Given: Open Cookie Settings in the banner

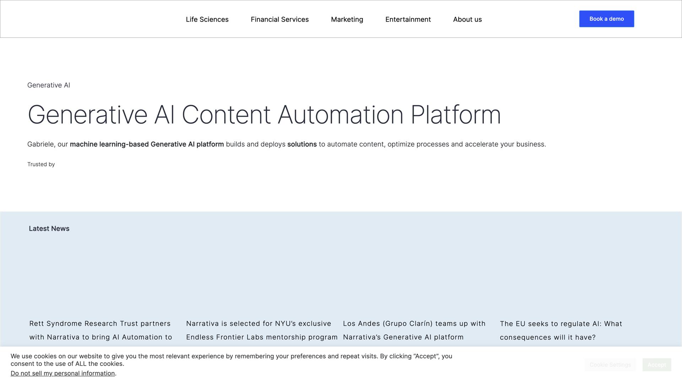Looking at the screenshot, I should 610,365.
